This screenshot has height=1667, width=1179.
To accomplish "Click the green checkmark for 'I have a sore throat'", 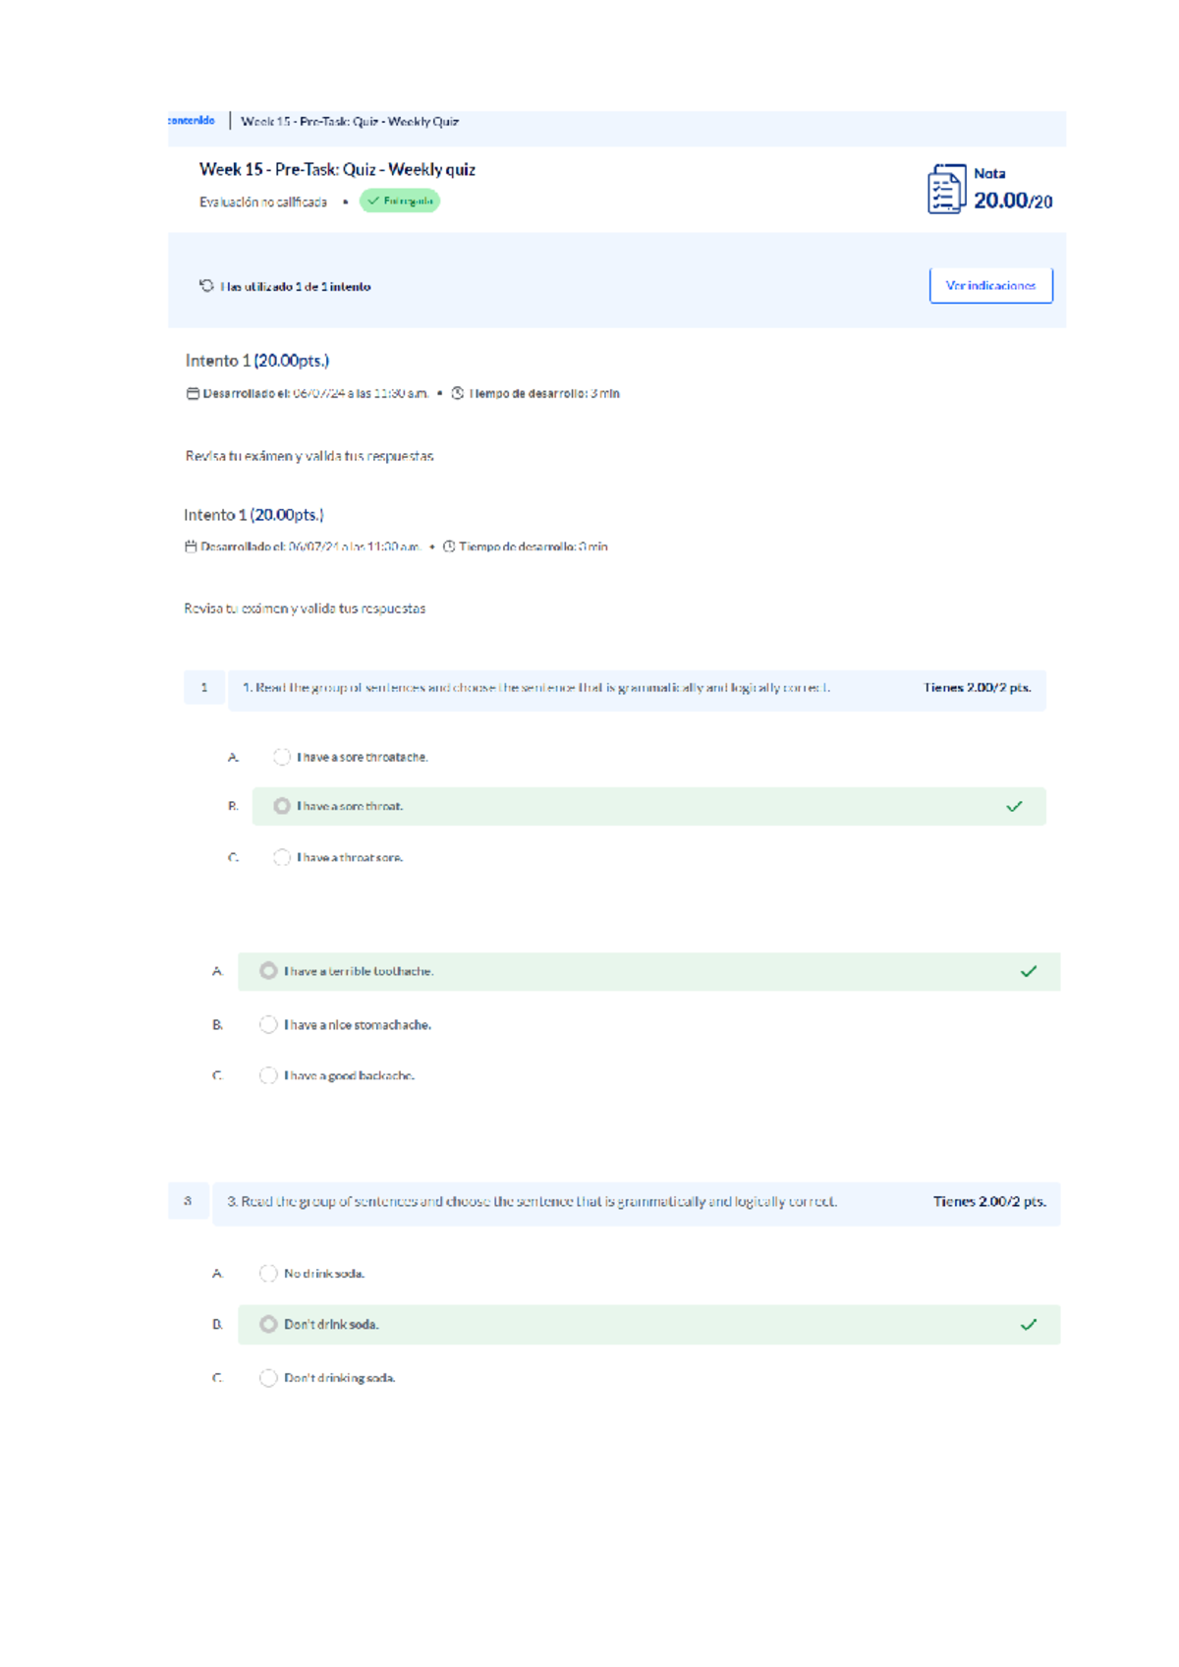I will (x=1013, y=805).
